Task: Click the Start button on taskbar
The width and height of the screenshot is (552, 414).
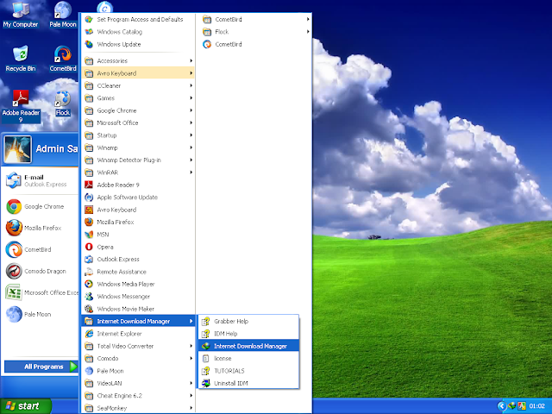Action: point(25,405)
